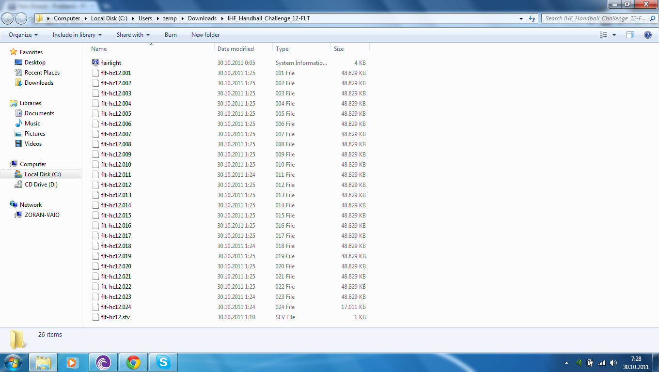
Task: Click the Back navigation arrow button
Action: [8, 18]
